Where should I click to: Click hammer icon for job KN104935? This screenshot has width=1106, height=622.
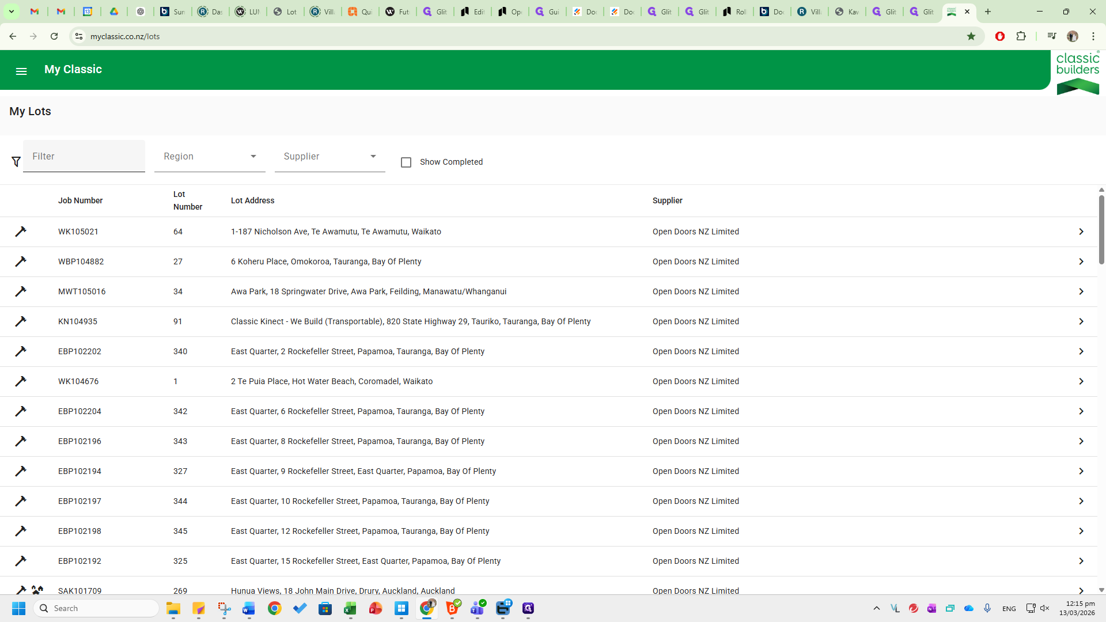pyautogui.click(x=21, y=321)
